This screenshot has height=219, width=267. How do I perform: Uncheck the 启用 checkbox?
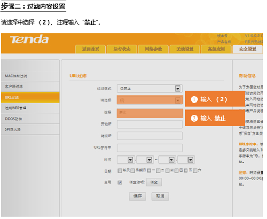[120, 182]
